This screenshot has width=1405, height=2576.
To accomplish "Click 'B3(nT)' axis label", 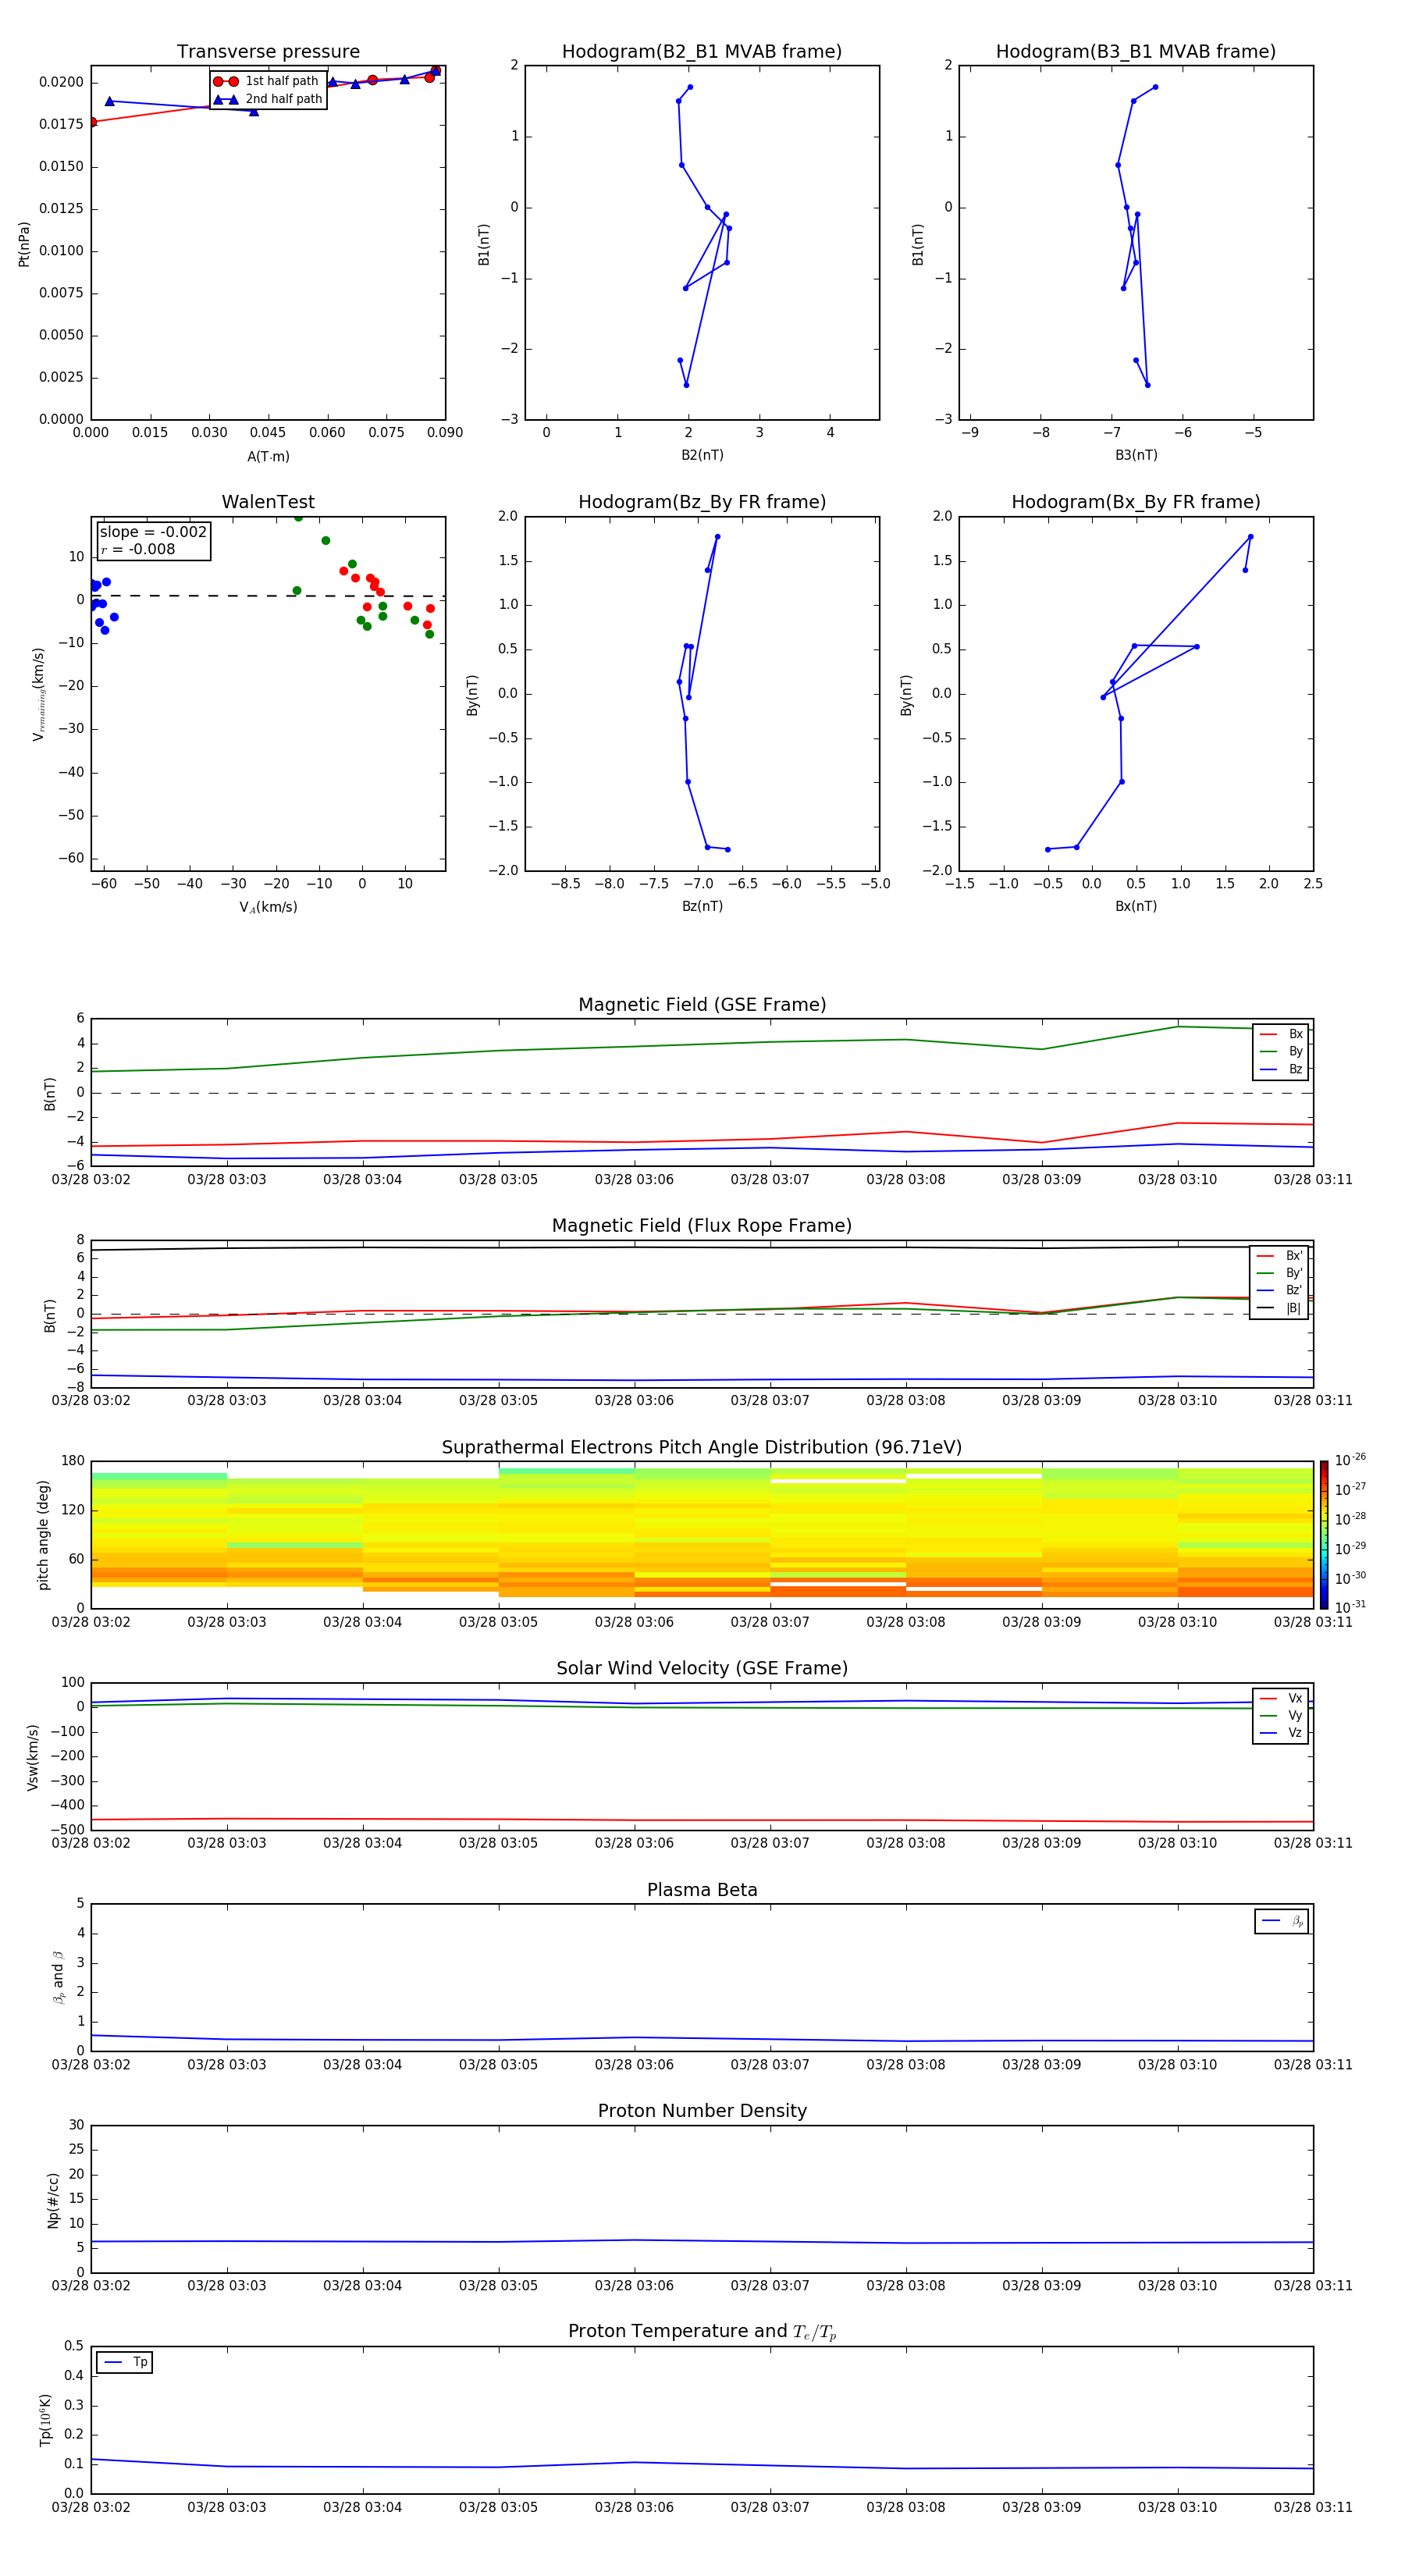I will [1136, 455].
